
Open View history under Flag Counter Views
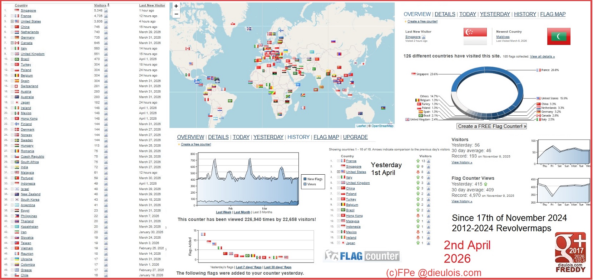tap(462, 201)
